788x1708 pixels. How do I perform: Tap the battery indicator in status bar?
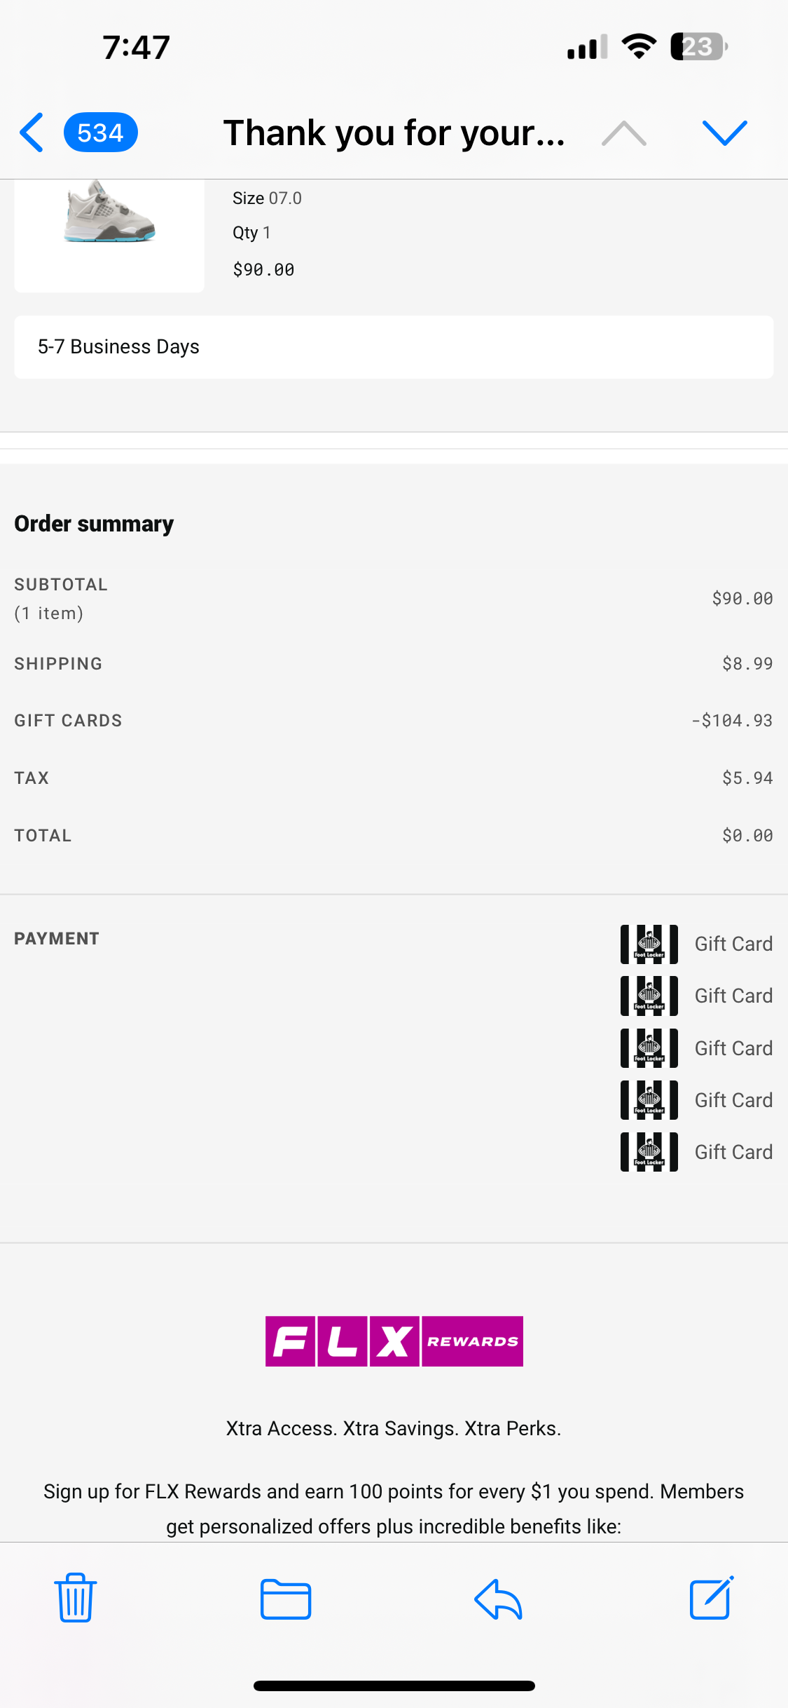tap(698, 47)
